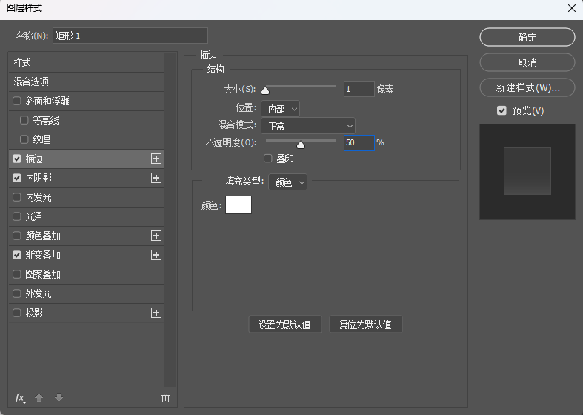
Task: Turn on the 外发光 checkbox
Action: coord(17,293)
